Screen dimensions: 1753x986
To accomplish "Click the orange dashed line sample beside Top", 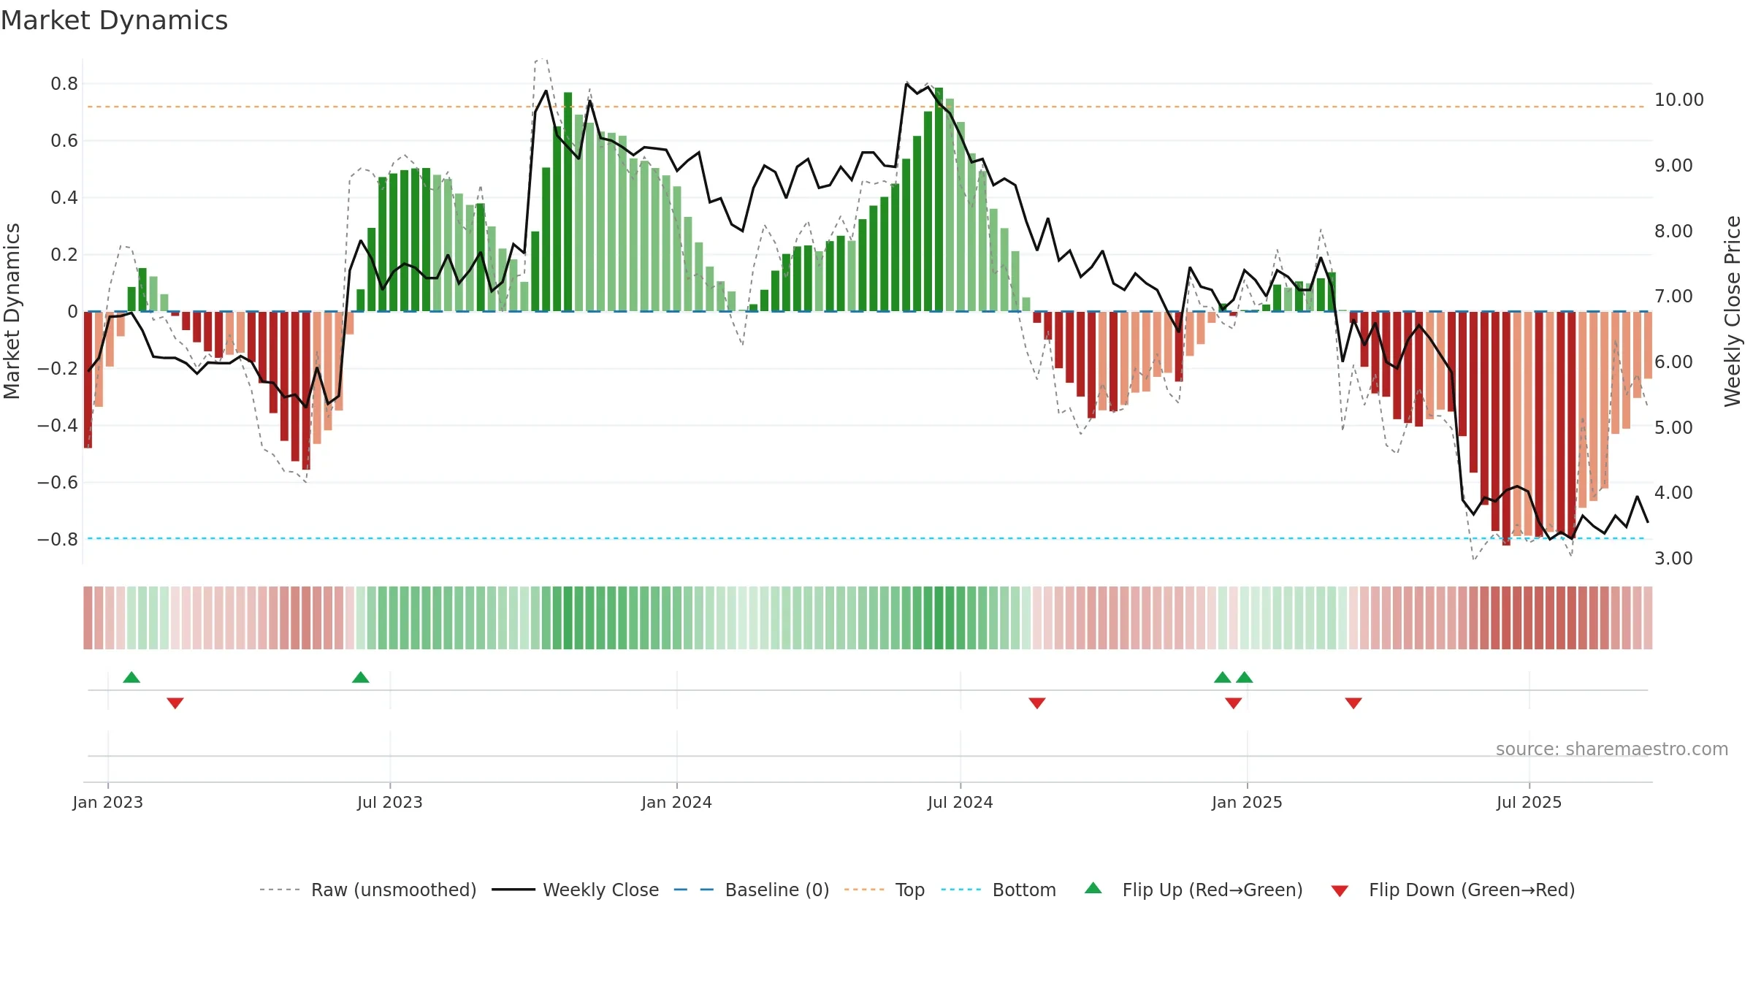I will (865, 890).
